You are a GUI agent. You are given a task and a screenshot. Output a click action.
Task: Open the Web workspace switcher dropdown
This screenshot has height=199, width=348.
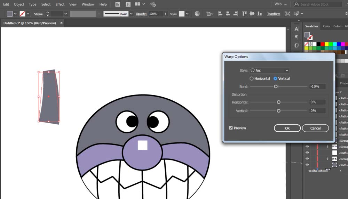click(280, 4)
